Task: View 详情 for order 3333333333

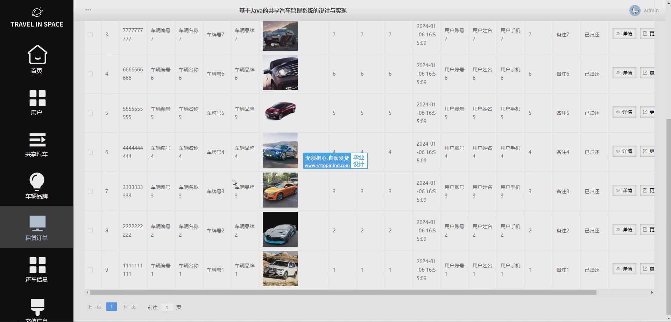Action: pos(624,190)
